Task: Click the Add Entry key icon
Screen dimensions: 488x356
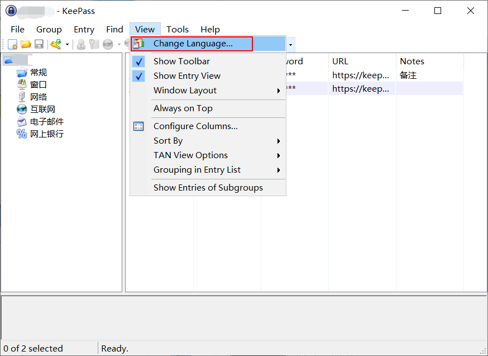Action: (56, 44)
